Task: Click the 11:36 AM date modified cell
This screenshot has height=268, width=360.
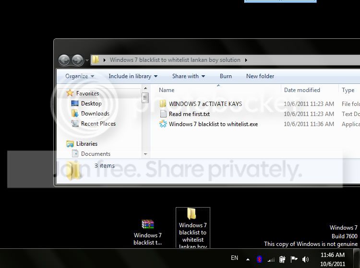Action: [x=309, y=124]
